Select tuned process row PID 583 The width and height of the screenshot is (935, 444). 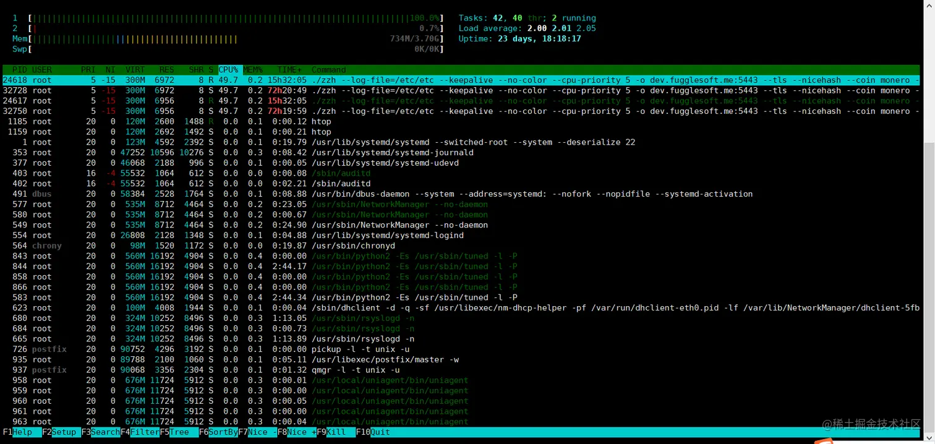point(461,297)
